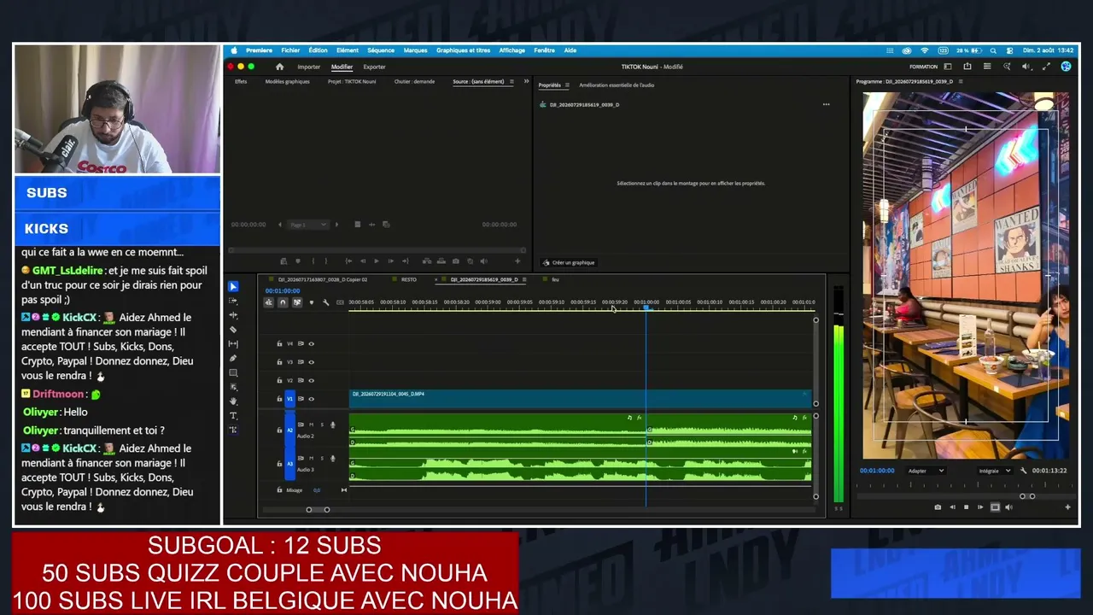Open macOS Spotlight search
This screenshot has height=615, width=1093.
click(994, 50)
